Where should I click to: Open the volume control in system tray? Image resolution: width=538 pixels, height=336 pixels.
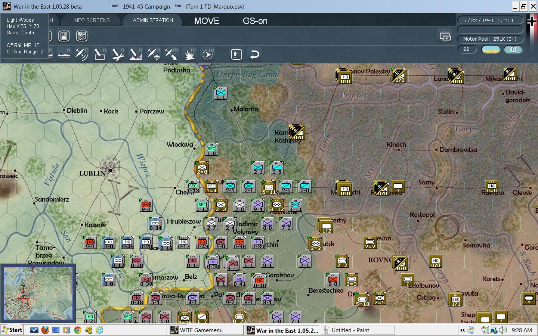click(503, 330)
